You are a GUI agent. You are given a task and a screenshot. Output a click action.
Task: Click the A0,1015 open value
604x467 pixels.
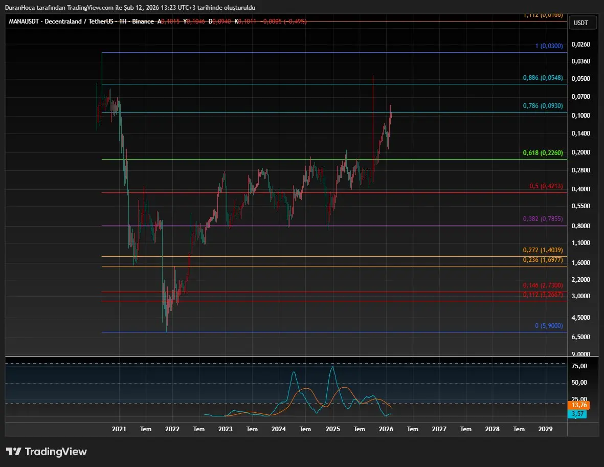pyautogui.click(x=168, y=21)
